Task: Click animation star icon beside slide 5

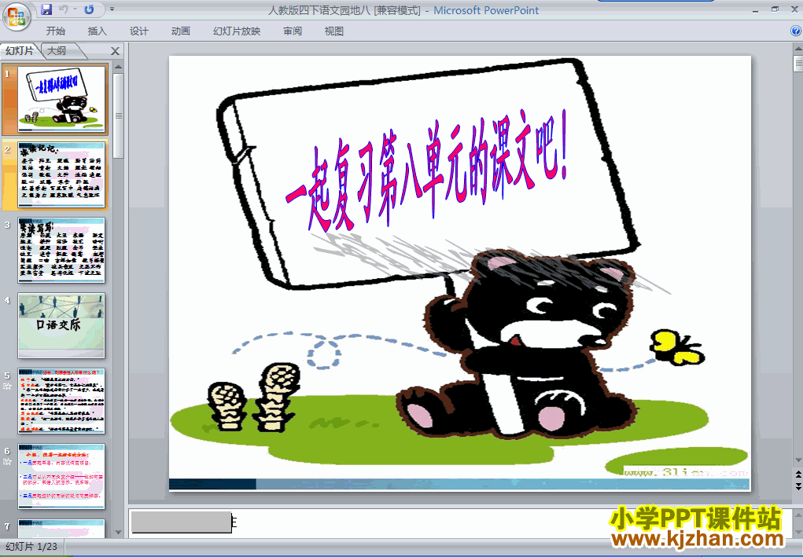Action: pos(7,387)
